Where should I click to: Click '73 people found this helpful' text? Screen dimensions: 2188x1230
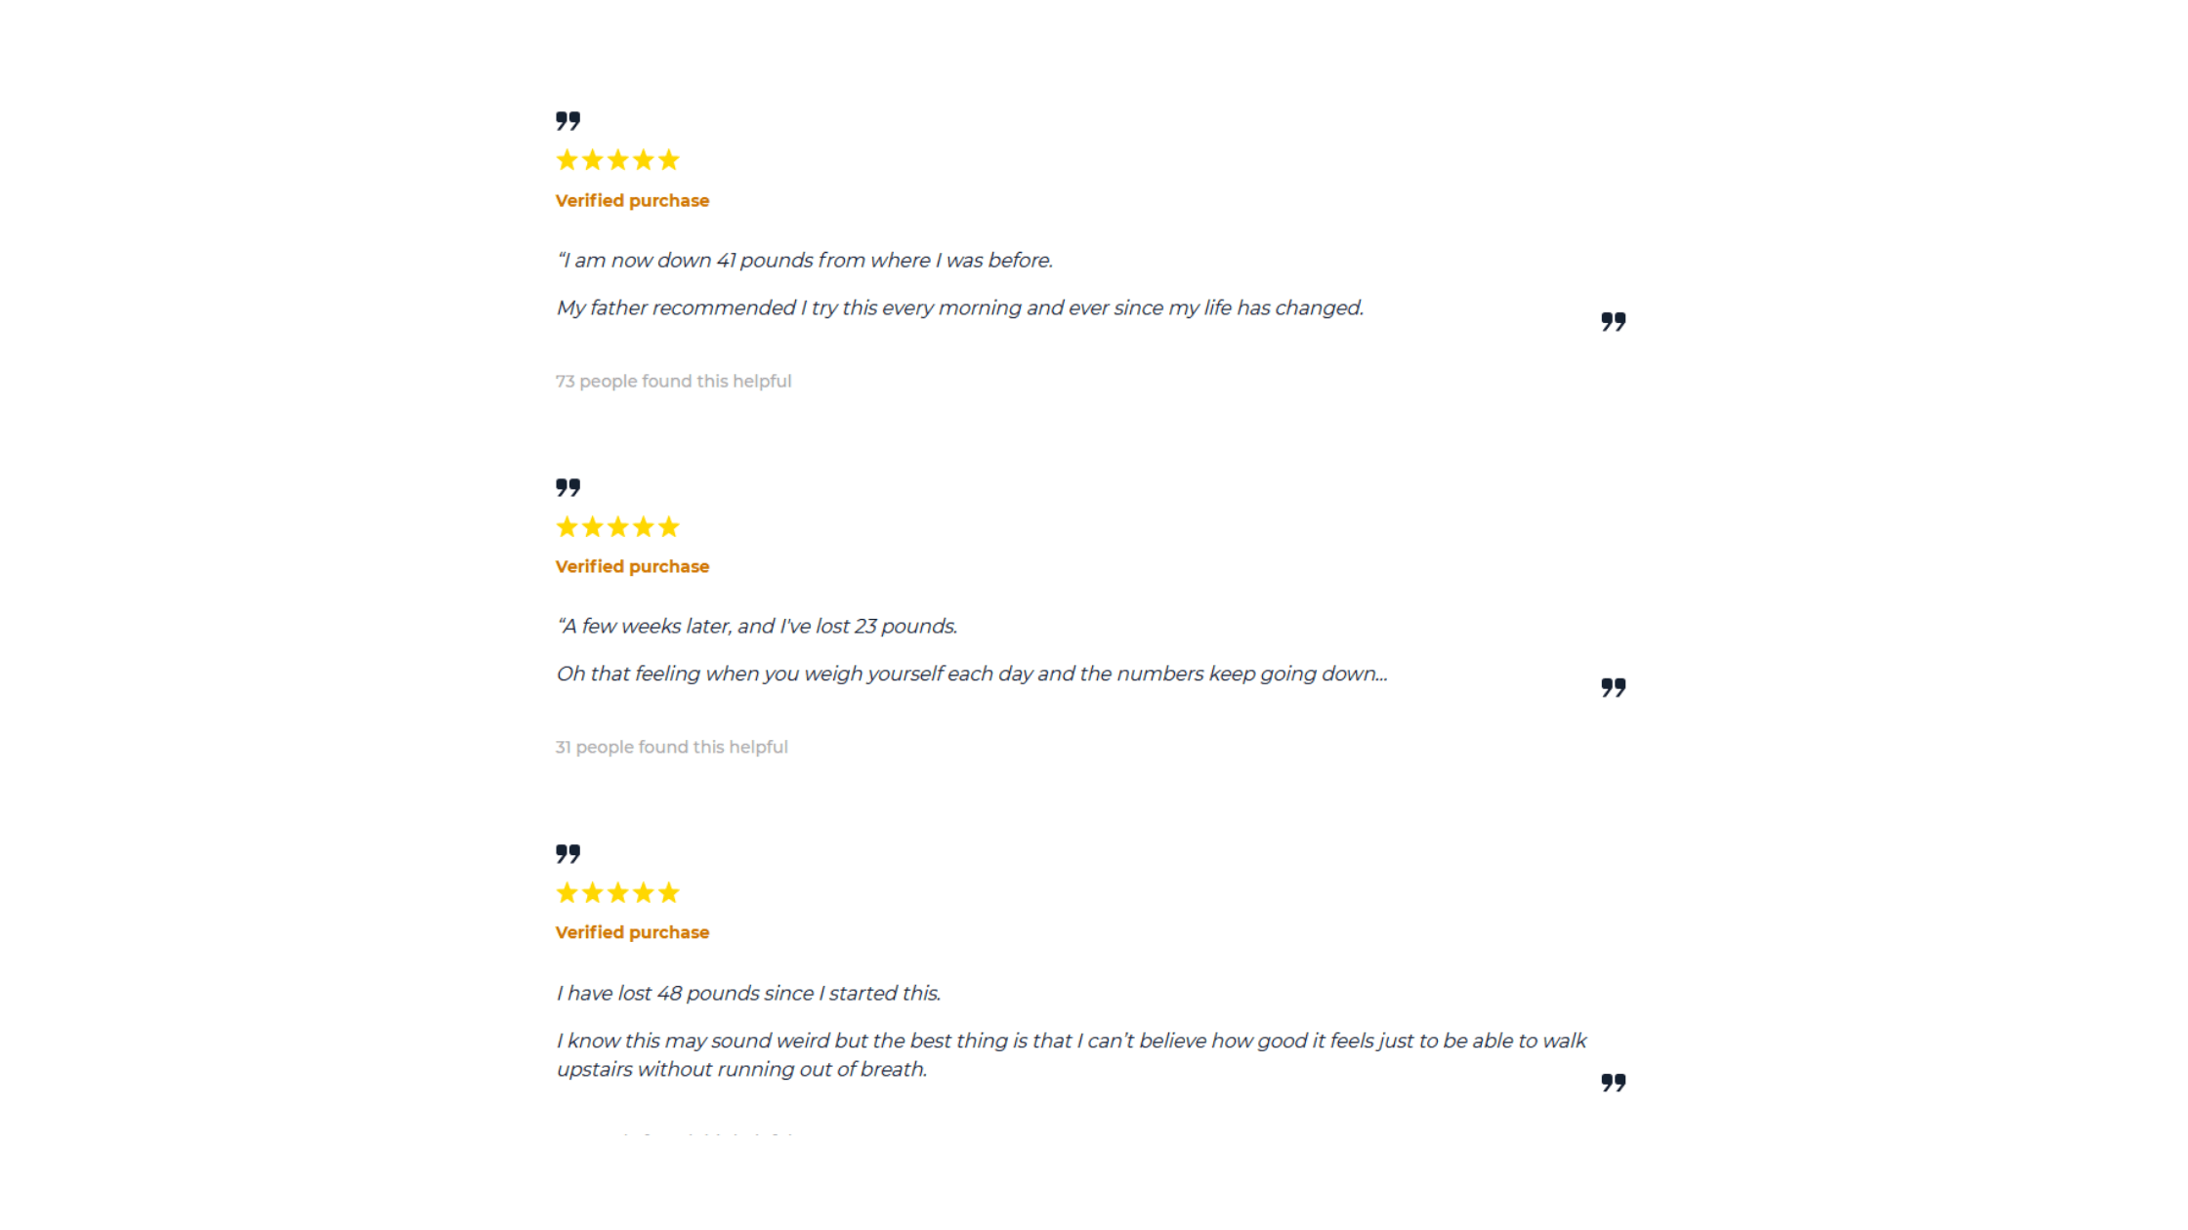coord(673,382)
